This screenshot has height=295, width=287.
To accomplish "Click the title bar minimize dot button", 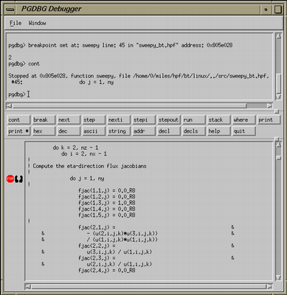I will (x=266, y=10).
